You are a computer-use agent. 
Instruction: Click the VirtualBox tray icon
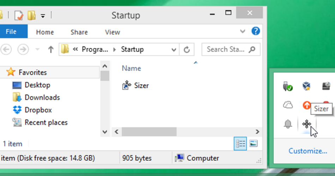tap(306, 86)
